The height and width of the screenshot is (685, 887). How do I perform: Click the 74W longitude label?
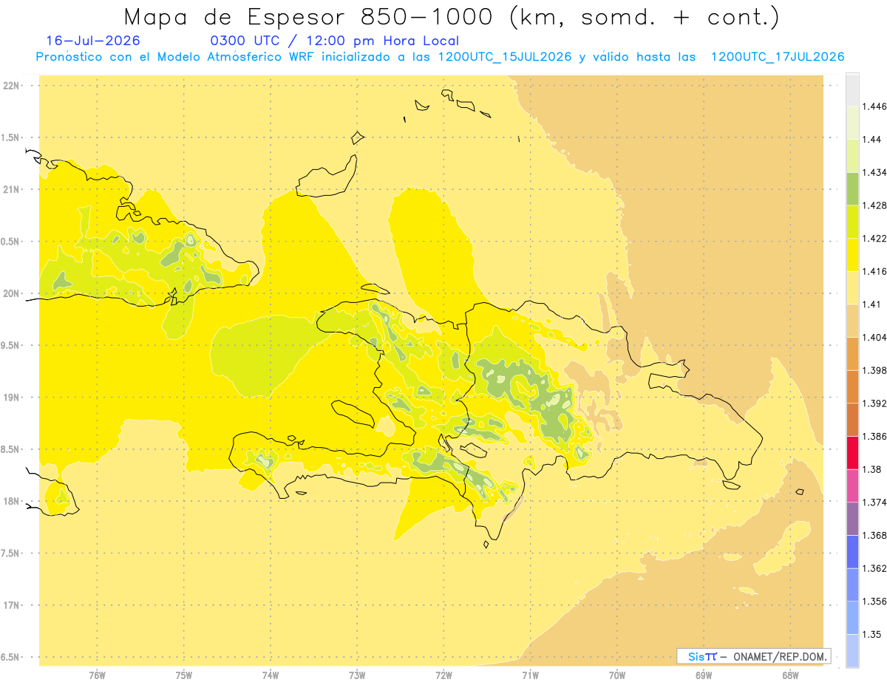[x=271, y=675]
